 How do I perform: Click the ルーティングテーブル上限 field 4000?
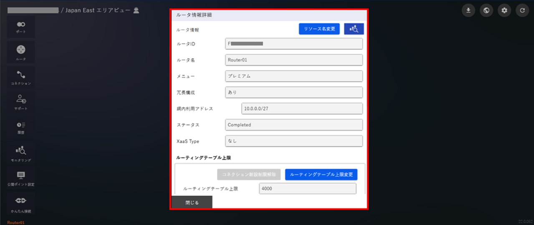(308, 189)
